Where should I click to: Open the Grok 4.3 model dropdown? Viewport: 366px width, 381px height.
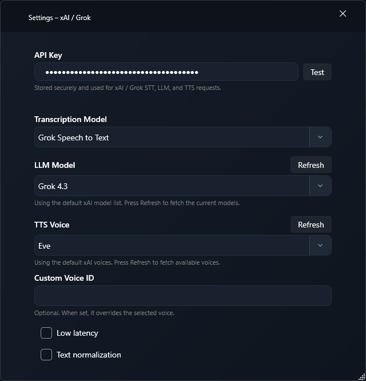pos(183,186)
